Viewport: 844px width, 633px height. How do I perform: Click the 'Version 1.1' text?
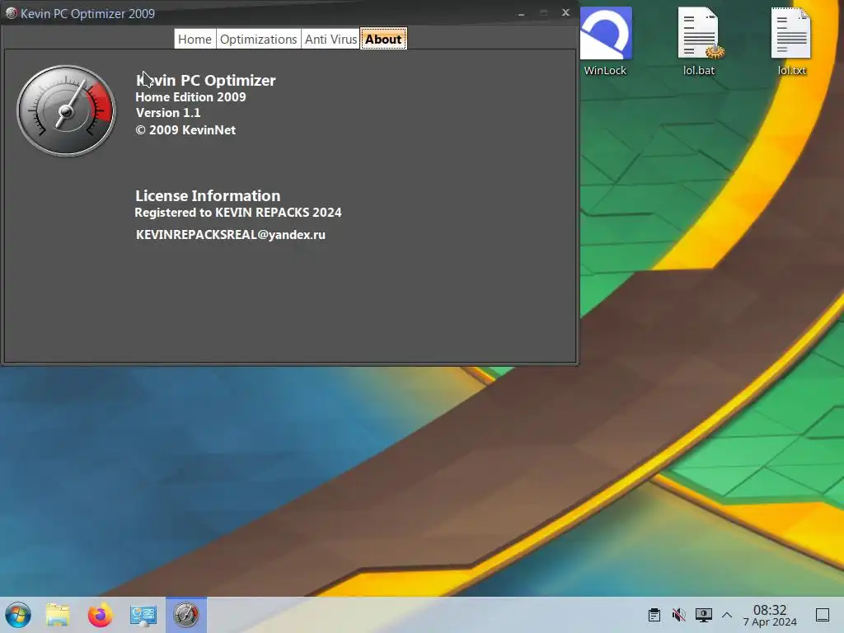pyautogui.click(x=168, y=112)
